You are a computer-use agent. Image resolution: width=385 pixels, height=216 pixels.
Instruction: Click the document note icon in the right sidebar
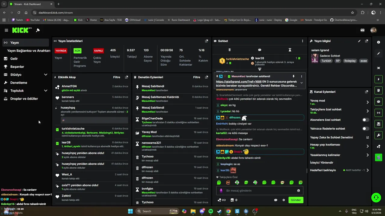(378, 90)
